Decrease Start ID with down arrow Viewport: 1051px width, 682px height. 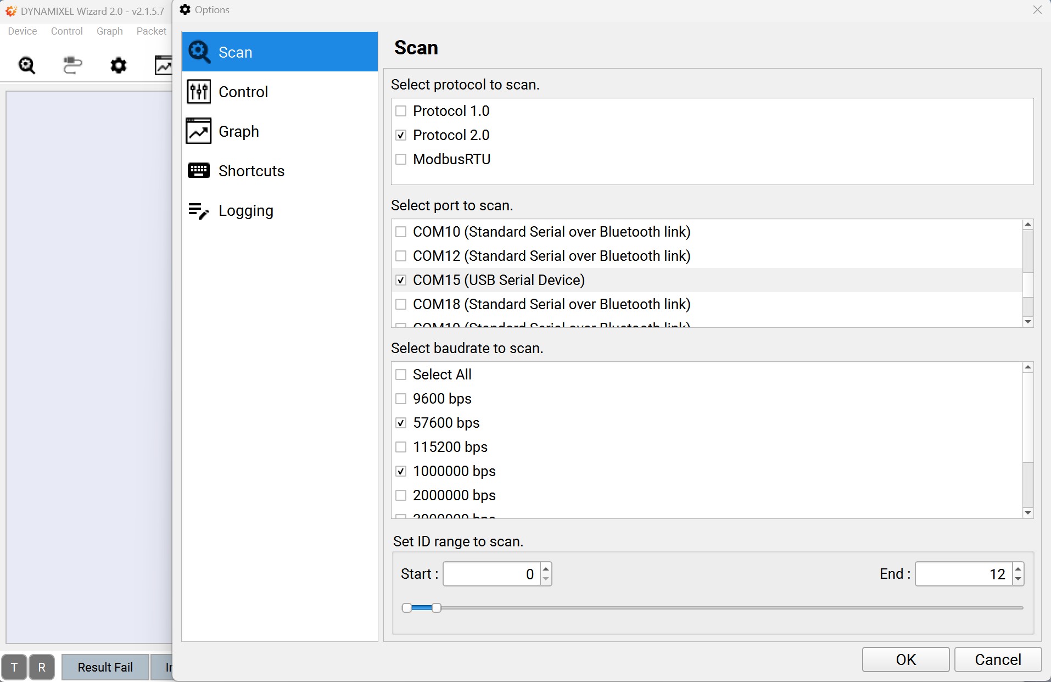pos(546,579)
